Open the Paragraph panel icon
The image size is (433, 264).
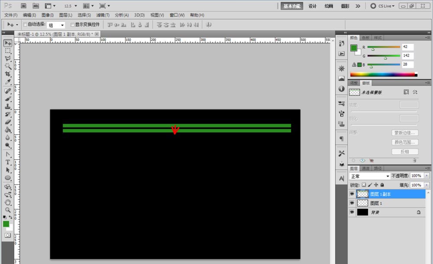tap(342, 139)
